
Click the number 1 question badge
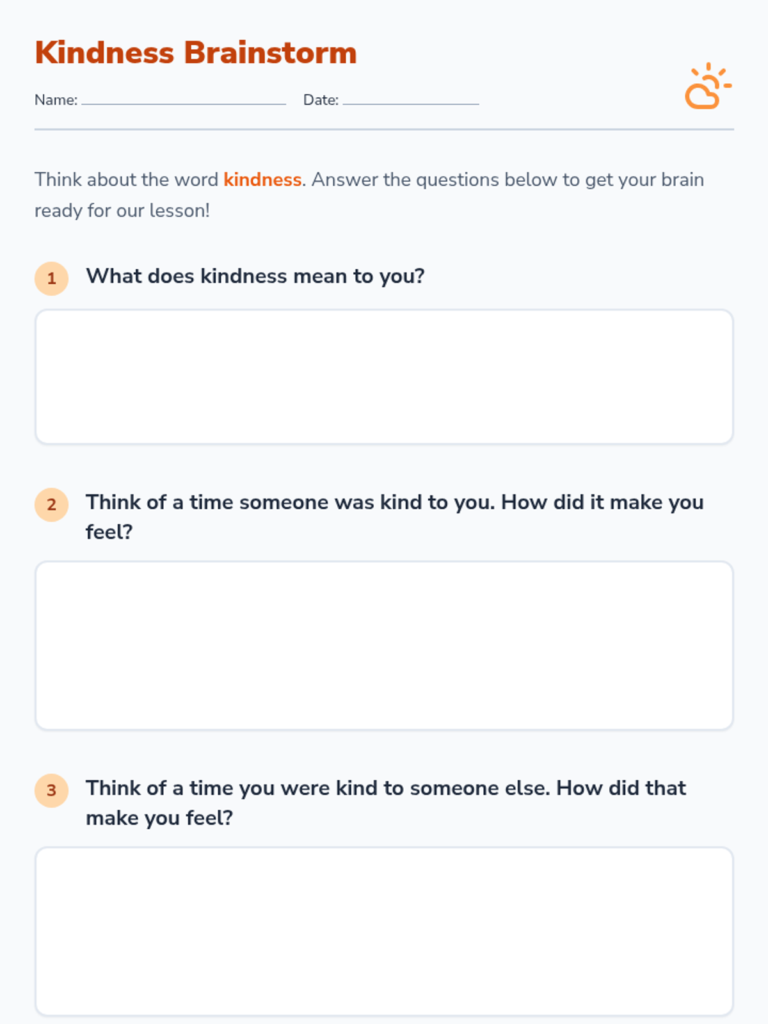coord(52,278)
